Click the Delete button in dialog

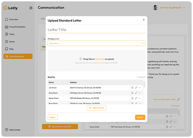click(x=52, y=117)
